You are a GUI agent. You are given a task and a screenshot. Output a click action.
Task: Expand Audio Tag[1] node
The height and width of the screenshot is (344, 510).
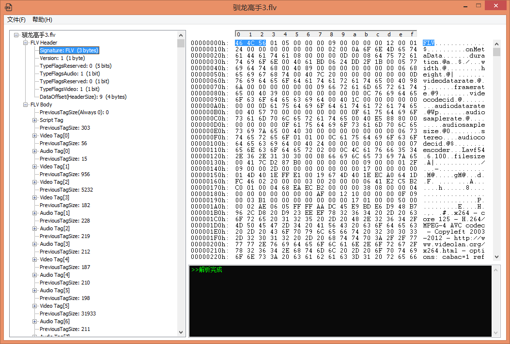point(34,213)
